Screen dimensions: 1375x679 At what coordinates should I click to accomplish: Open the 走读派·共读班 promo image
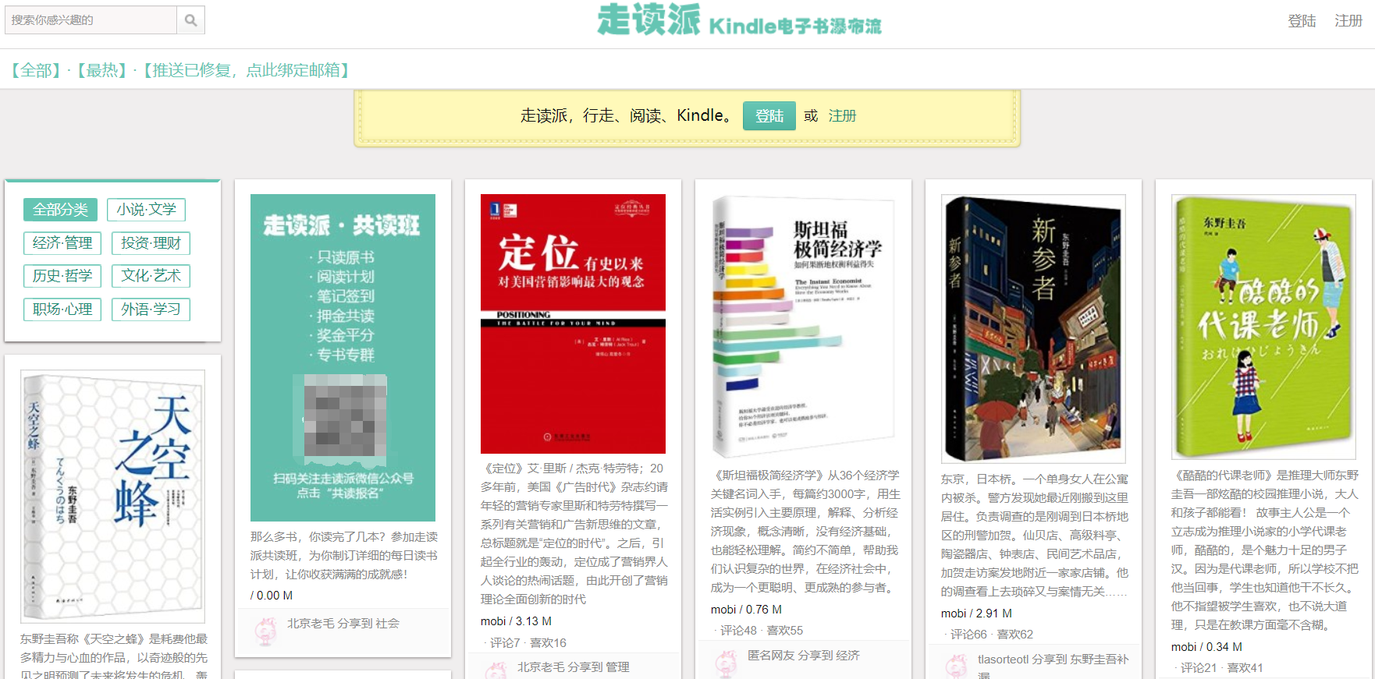point(343,357)
